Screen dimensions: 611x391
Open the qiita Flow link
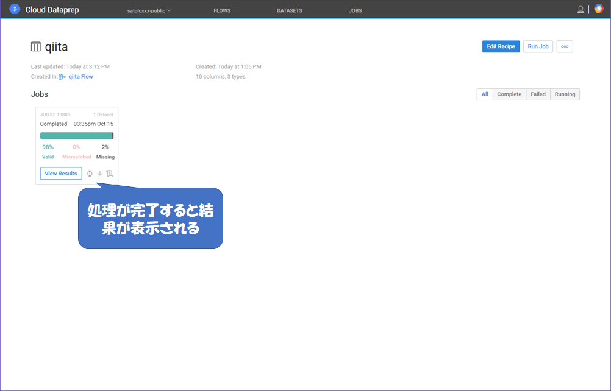point(80,77)
